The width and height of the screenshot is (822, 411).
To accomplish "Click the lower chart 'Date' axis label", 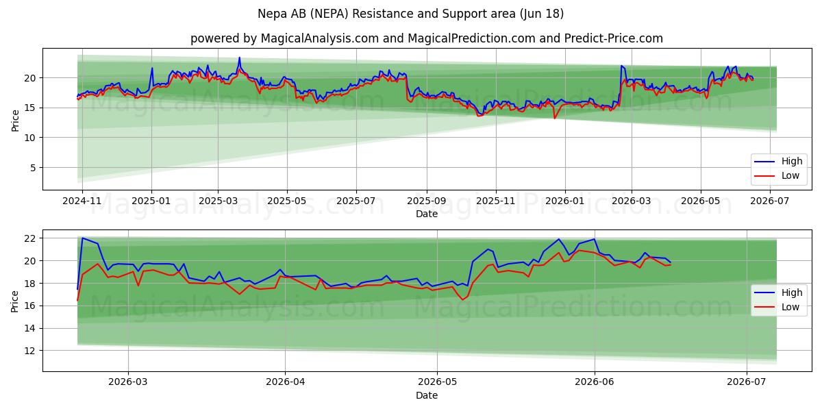I will pyautogui.click(x=426, y=395).
